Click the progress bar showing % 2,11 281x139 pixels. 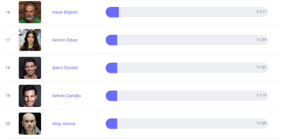[x=187, y=12]
